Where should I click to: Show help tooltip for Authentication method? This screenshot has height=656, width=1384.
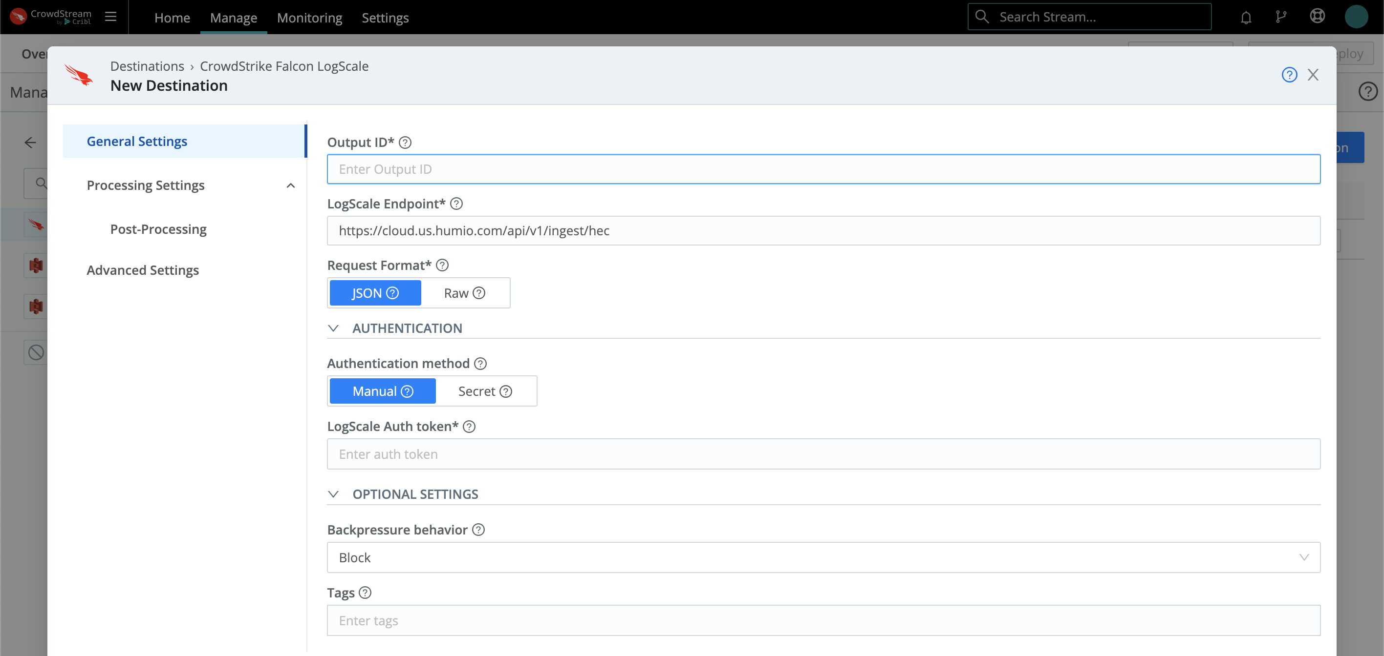point(481,364)
